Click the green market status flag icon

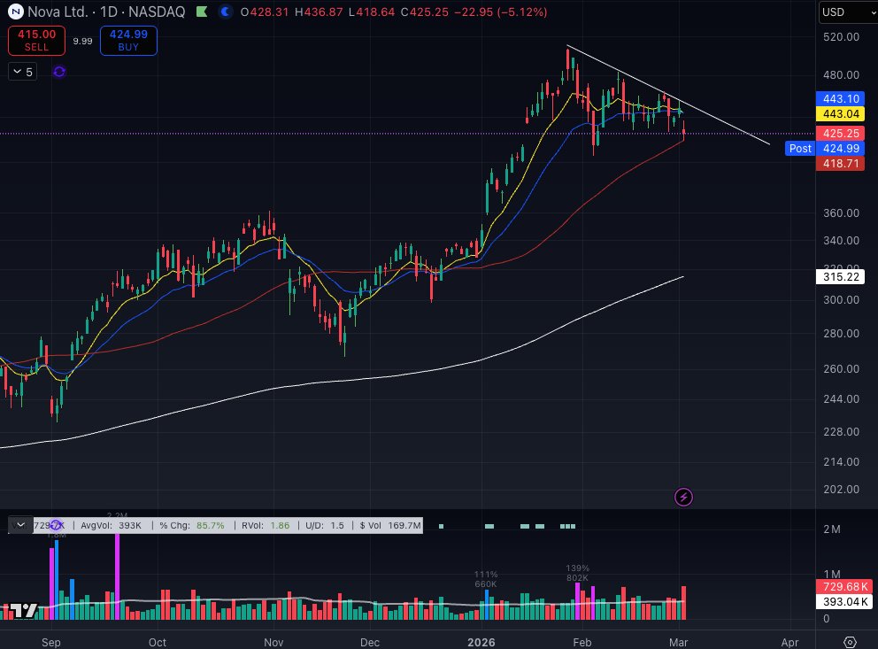click(x=202, y=12)
